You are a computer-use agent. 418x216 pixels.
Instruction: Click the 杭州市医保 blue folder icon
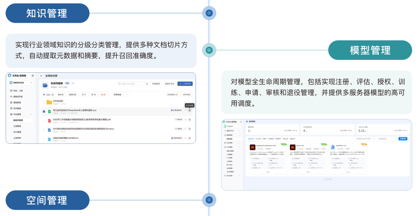pyautogui.click(x=45, y=85)
